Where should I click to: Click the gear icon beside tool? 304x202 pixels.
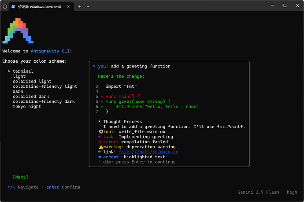pos(101,131)
